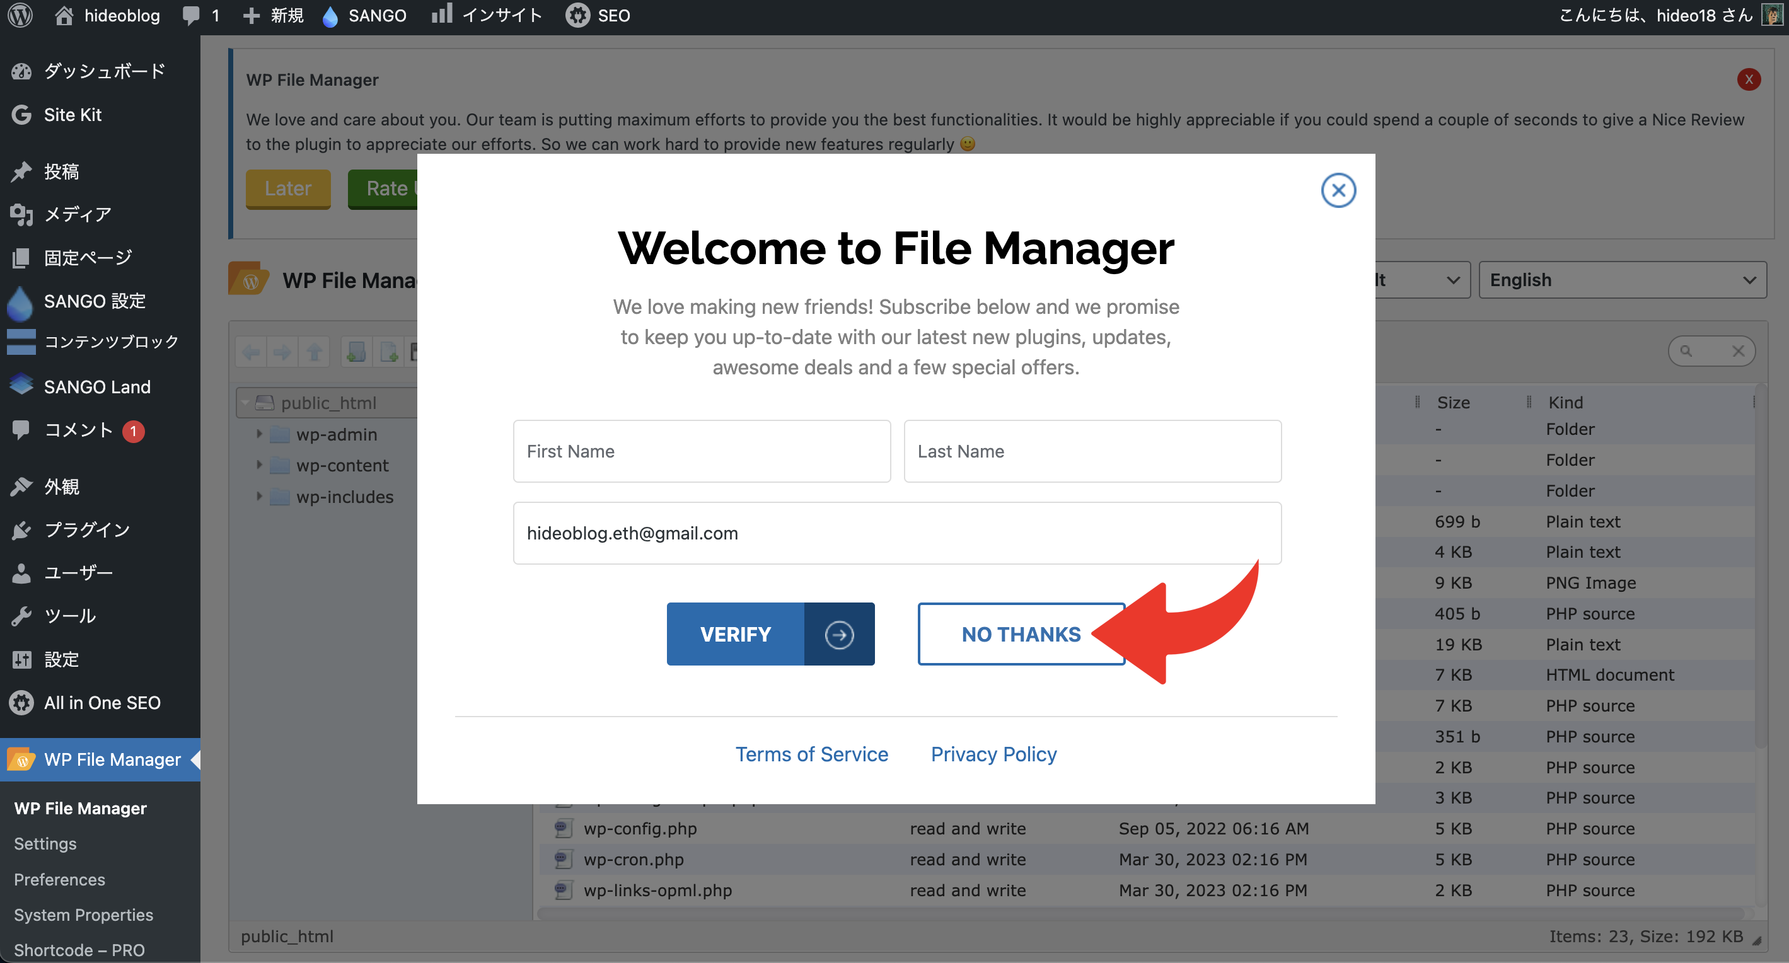Open 外観 appearance menu
The height and width of the screenshot is (963, 1789).
coord(100,487)
